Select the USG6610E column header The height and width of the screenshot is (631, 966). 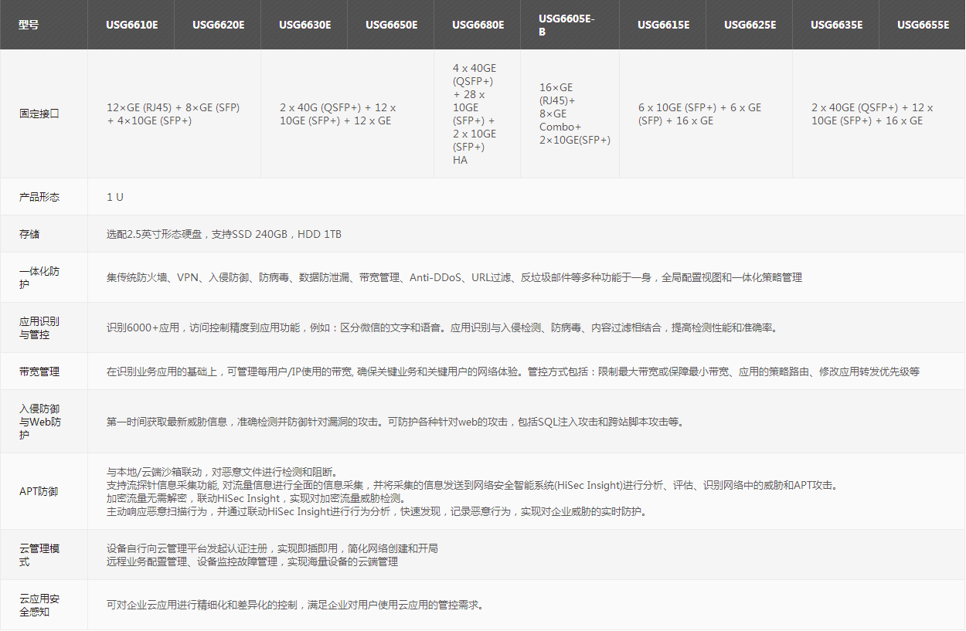(132, 25)
